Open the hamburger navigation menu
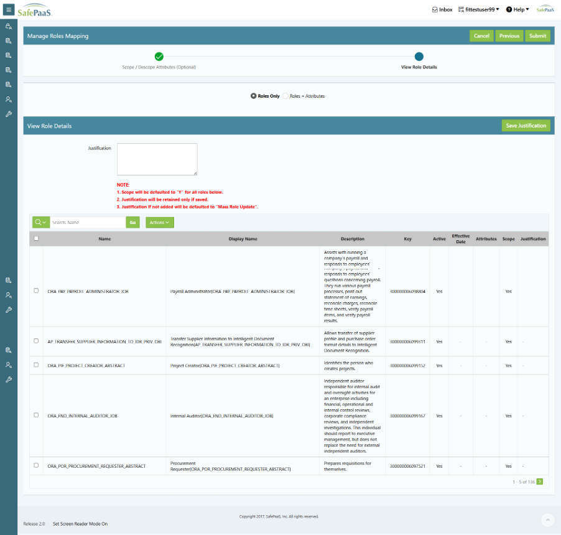 pos(9,9)
